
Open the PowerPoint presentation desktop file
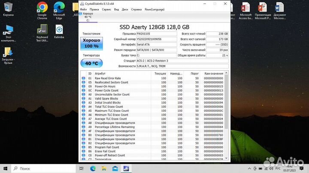[263, 11]
